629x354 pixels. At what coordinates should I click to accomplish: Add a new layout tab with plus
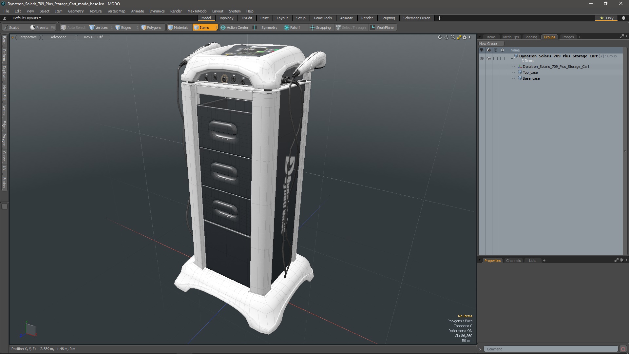[x=439, y=18]
